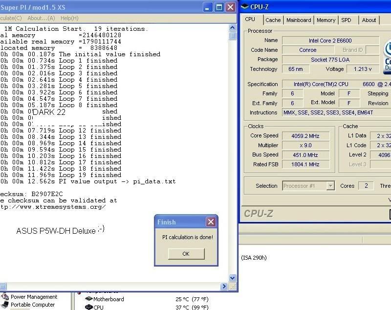Click the '(ISA 290h)' text

point(254,258)
